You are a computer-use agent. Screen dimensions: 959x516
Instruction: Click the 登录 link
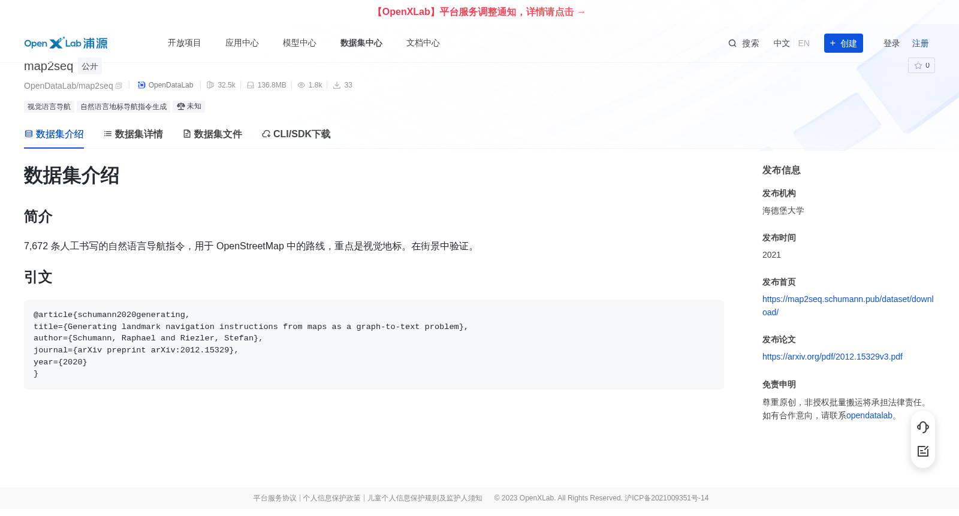pos(892,43)
